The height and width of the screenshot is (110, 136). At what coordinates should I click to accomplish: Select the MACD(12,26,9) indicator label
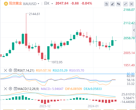pos(28,89)
